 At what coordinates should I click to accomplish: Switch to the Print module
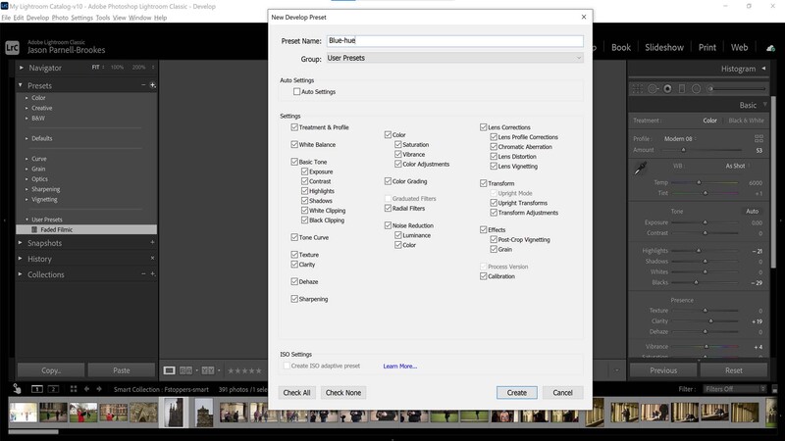706,47
